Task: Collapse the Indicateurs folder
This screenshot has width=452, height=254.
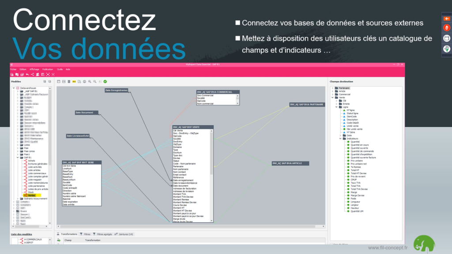Action: click(340, 138)
